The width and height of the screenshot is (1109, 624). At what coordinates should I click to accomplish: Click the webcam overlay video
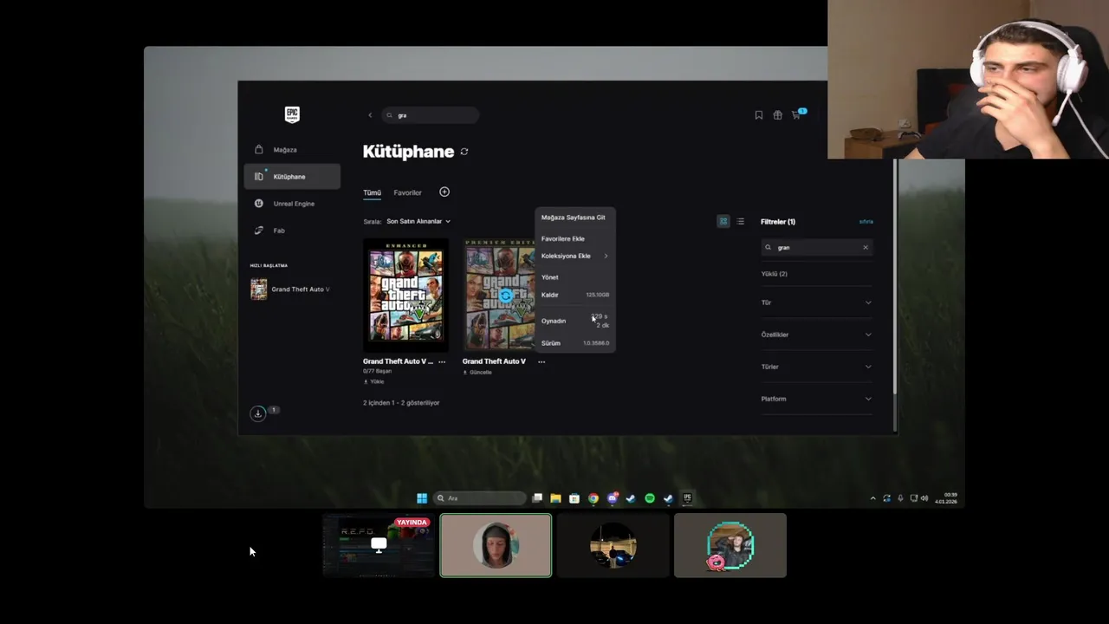point(968,80)
